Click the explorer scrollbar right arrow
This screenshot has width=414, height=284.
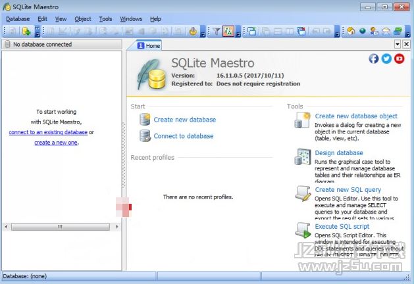[x=117, y=227]
